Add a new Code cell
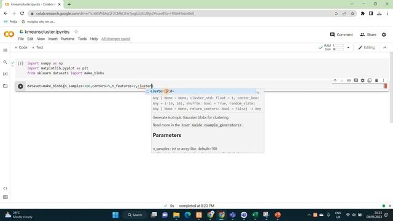The image size is (393, 221). [x=21, y=48]
